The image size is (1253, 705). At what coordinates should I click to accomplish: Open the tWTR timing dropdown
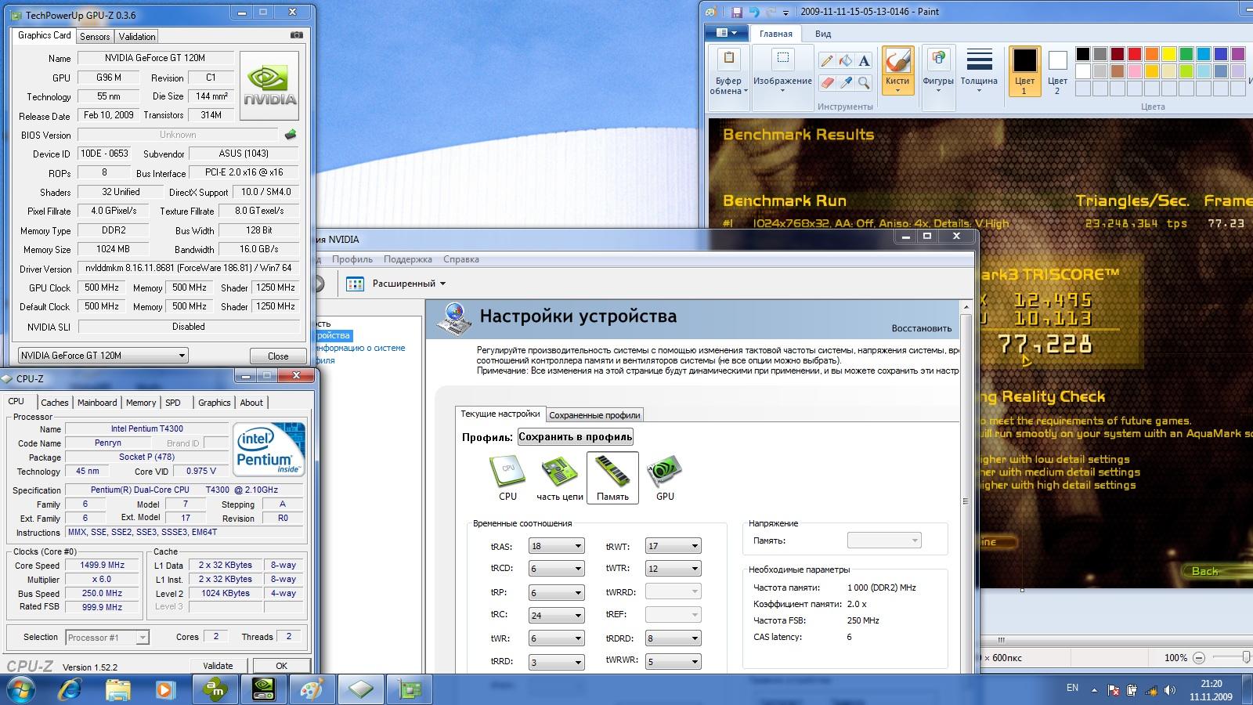(x=673, y=569)
